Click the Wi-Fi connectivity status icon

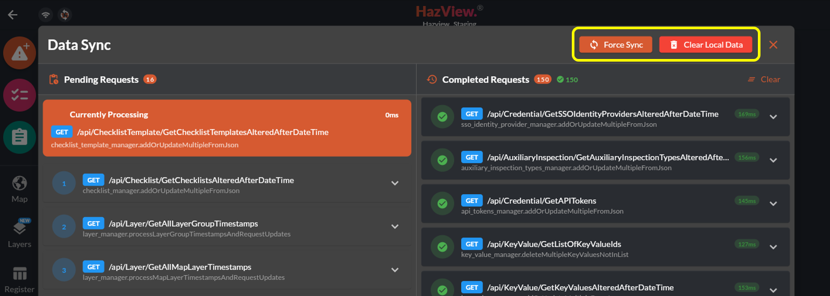click(46, 15)
